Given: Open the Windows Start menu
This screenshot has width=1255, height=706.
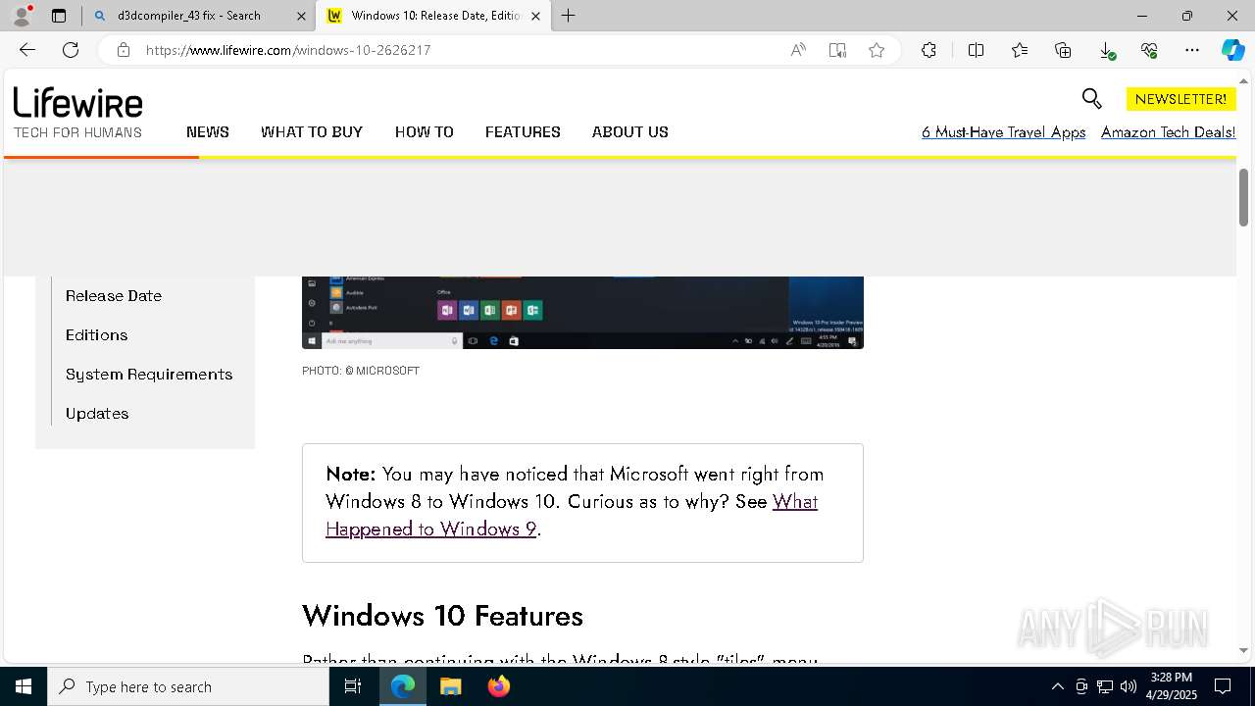Looking at the screenshot, I should (x=24, y=686).
